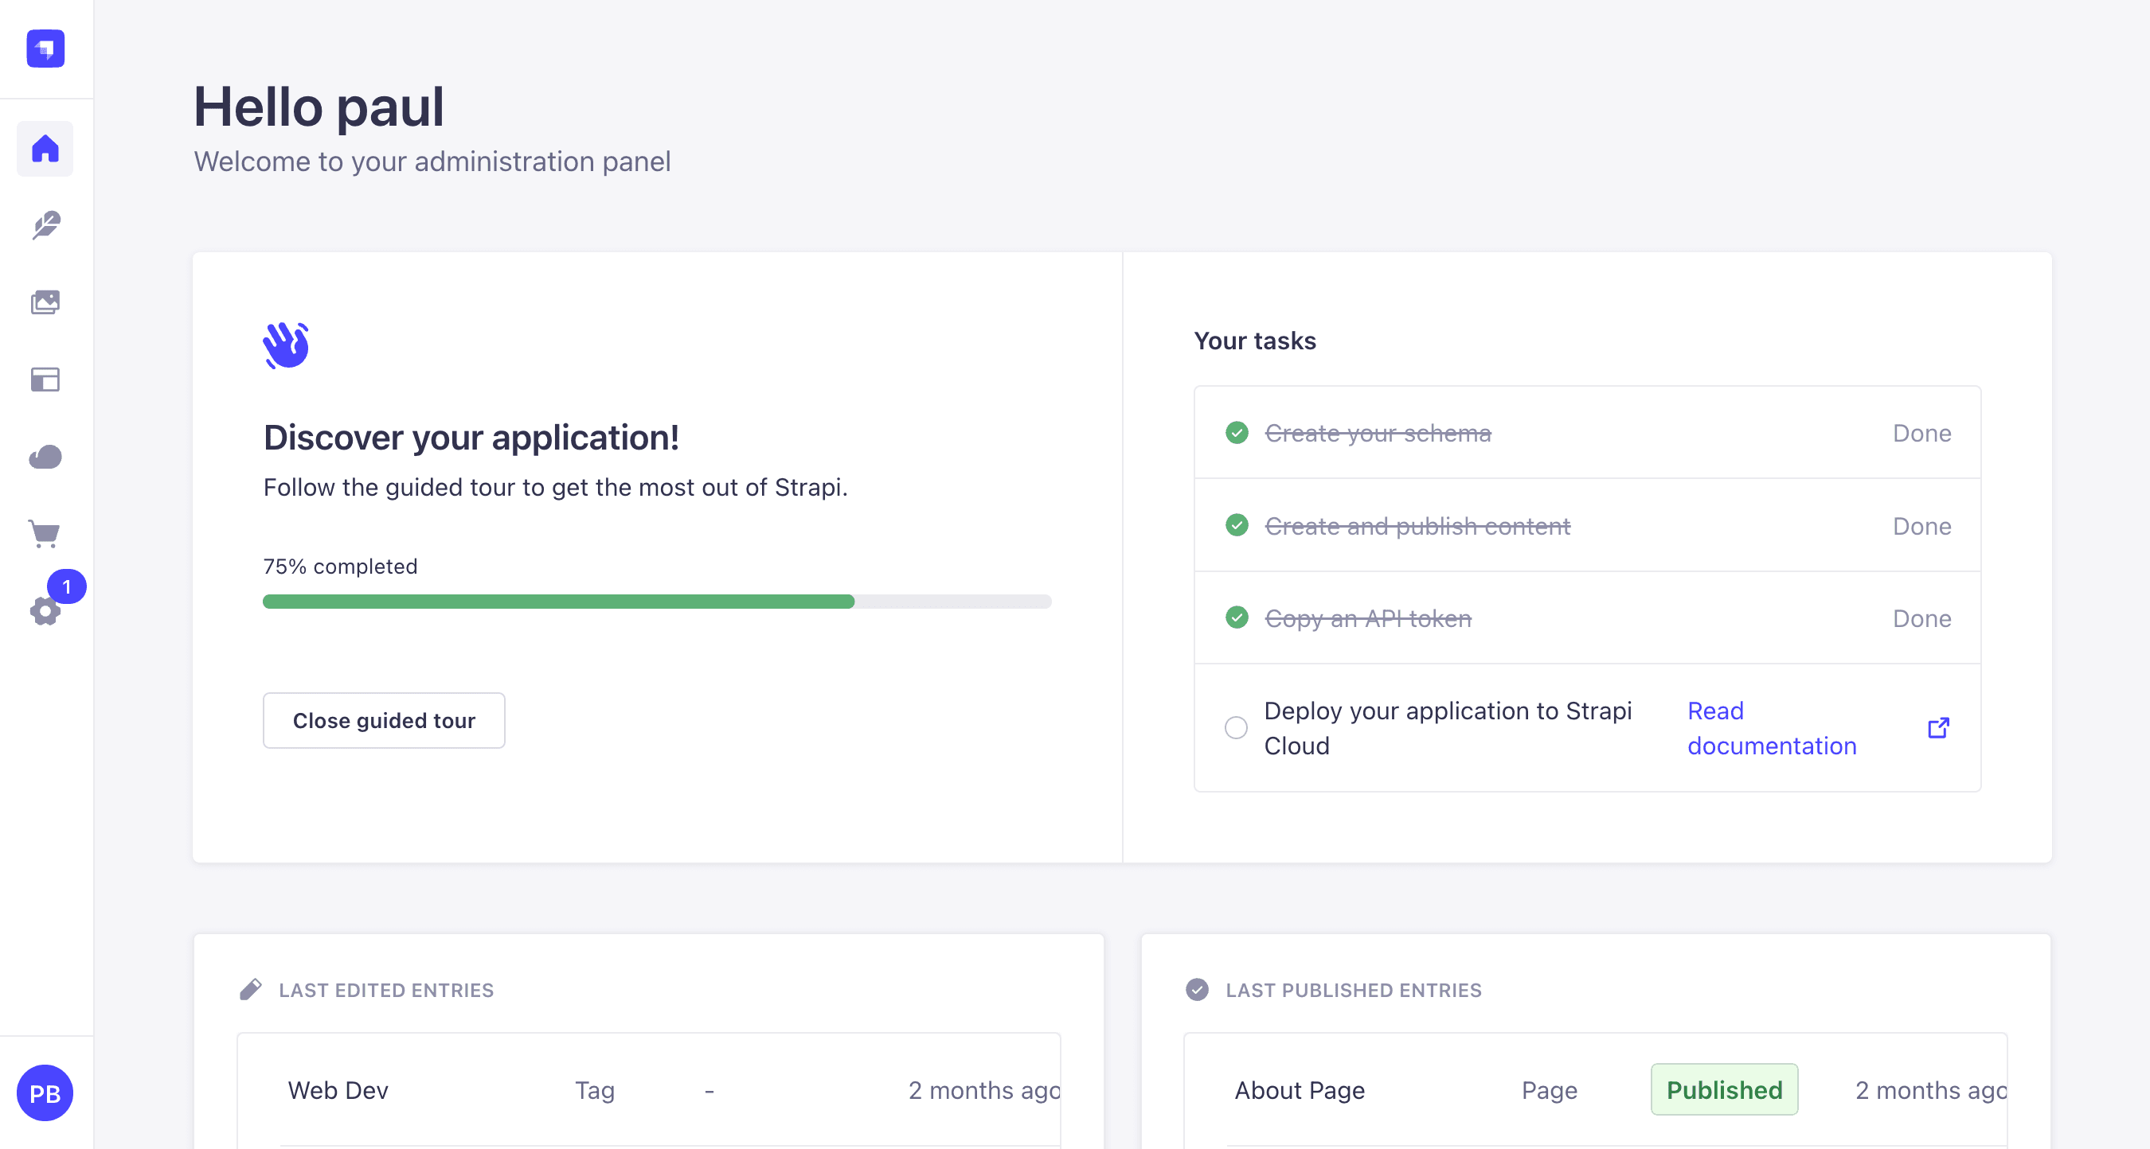The width and height of the screenshot is (2150, 1149).
Task: Click the waving hand icon
Action: coord(287,345)
